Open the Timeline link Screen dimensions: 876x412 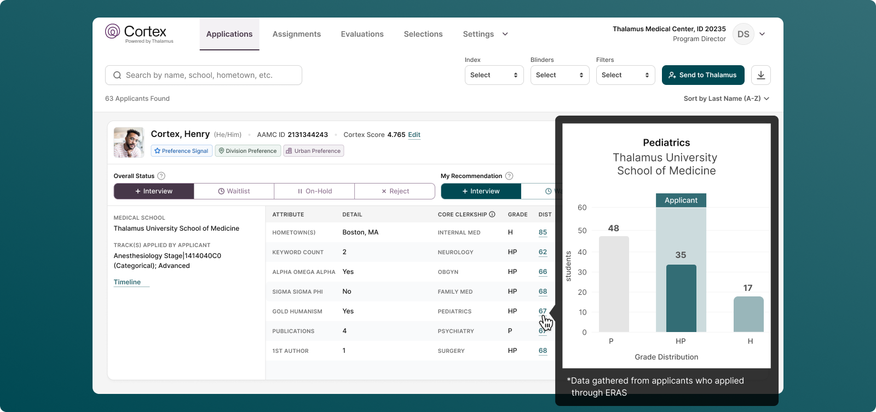coord(127,282)
